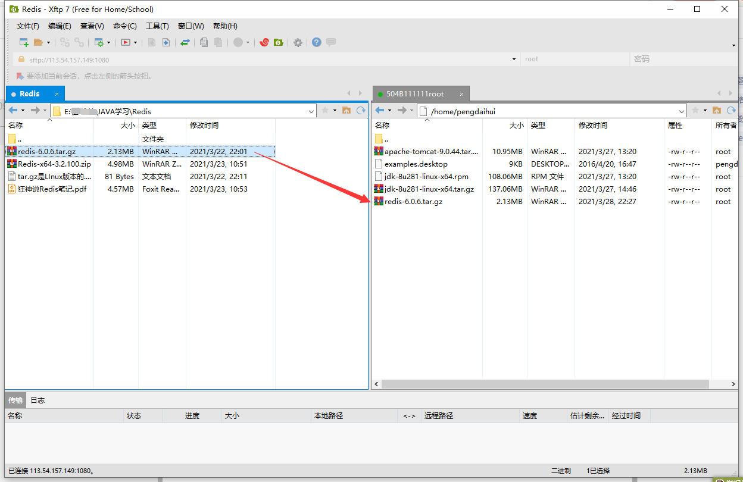Click the add session flag arrow
743x482 pixels.
(x=20, y=76)
